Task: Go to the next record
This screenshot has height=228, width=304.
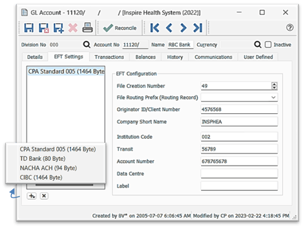Action: [183, 28]
